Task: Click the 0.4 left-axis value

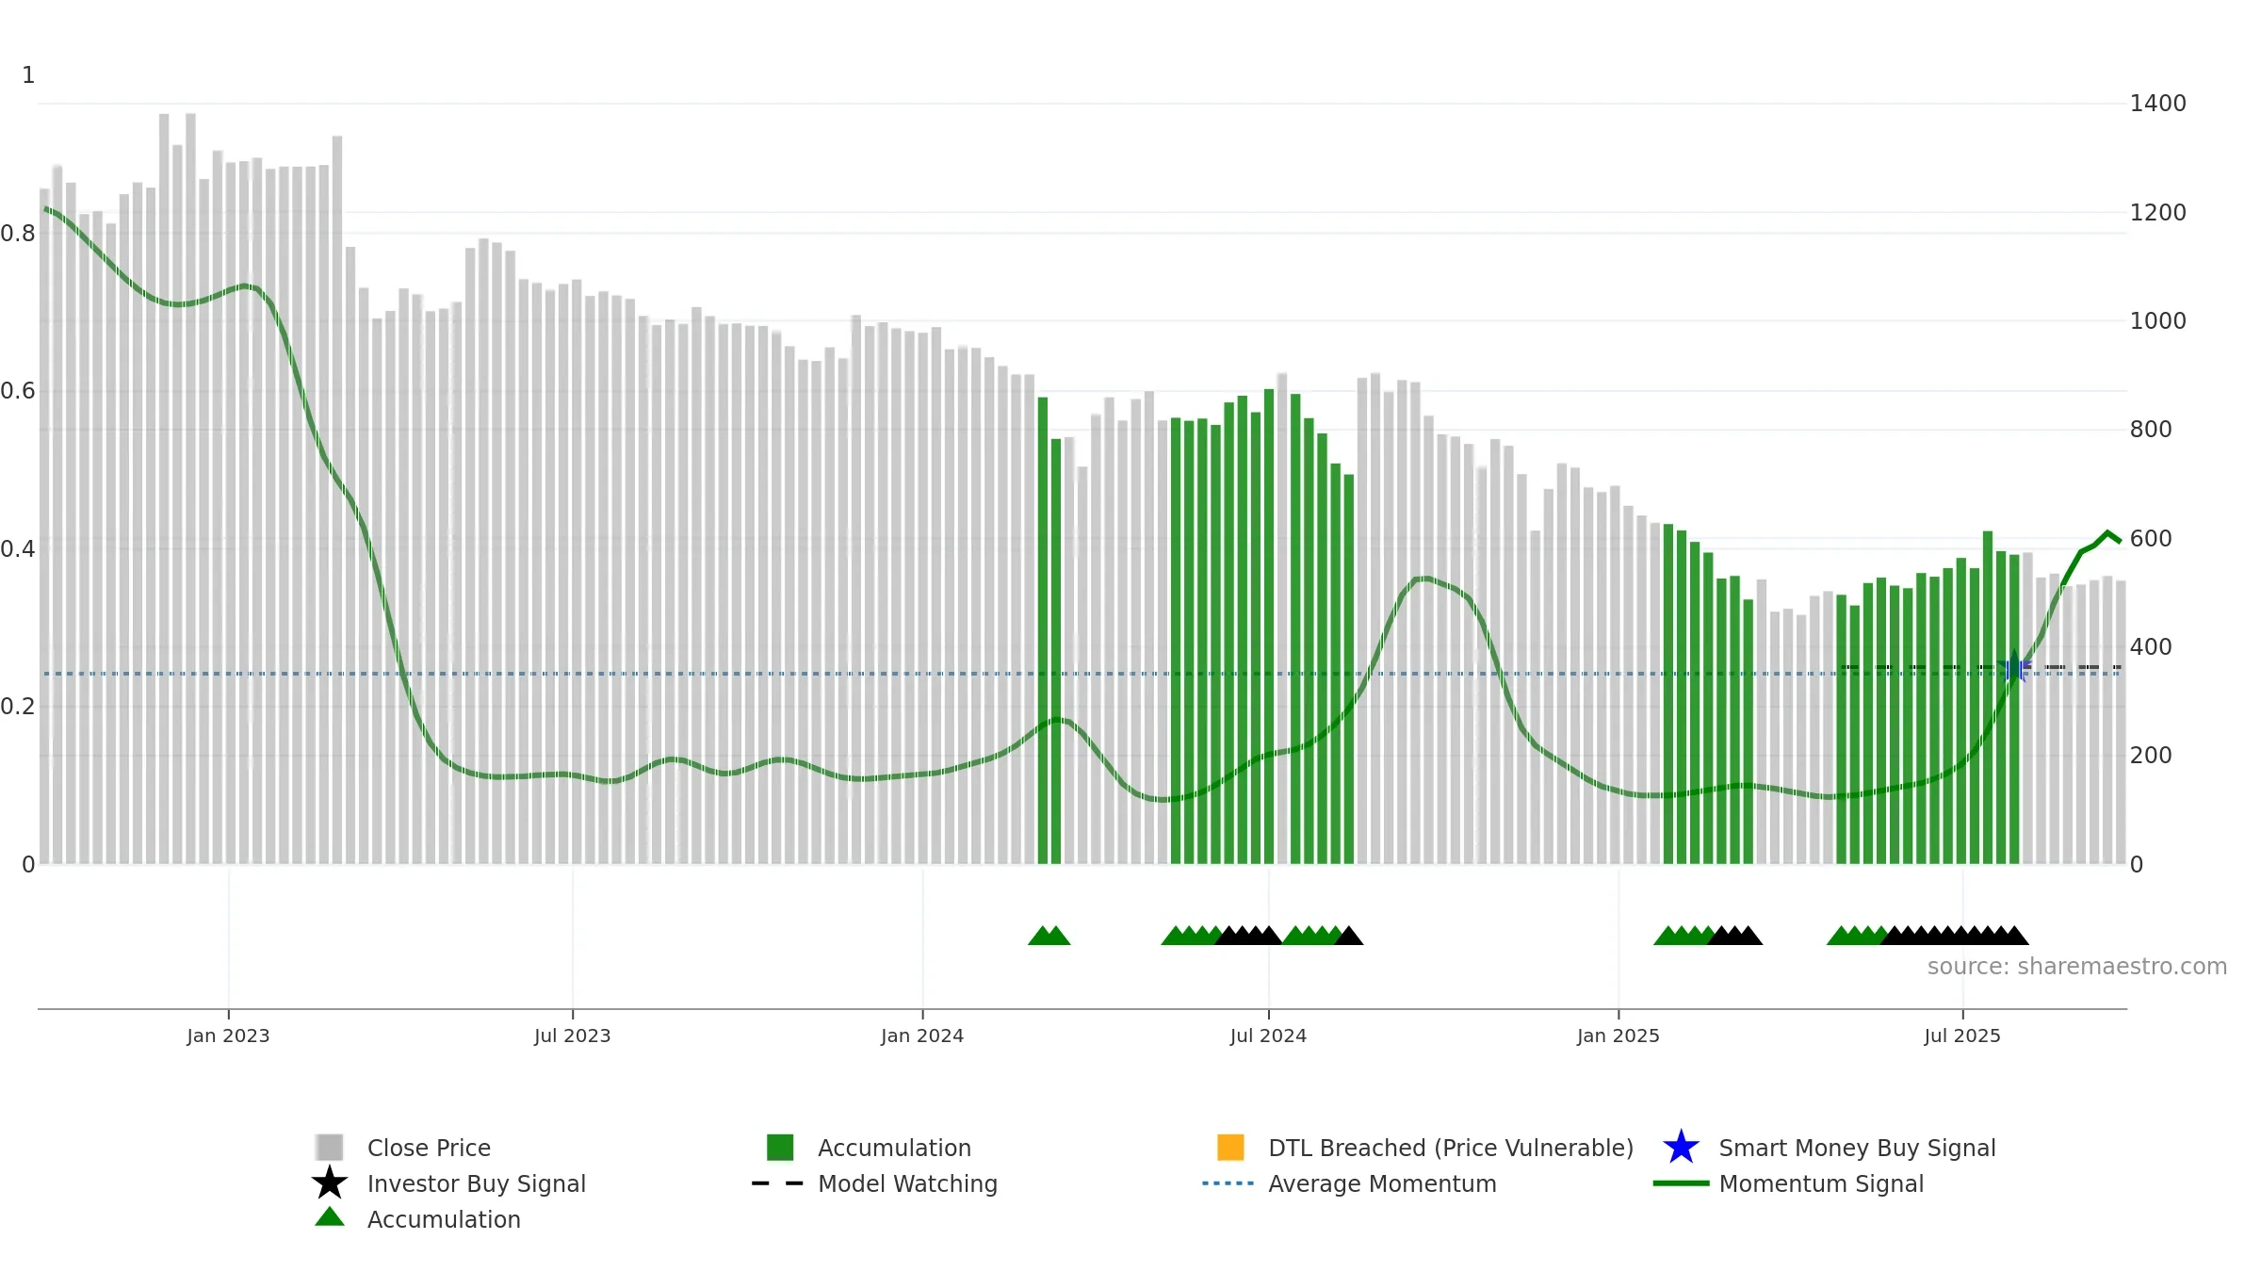Action: [x=18, y=549]
